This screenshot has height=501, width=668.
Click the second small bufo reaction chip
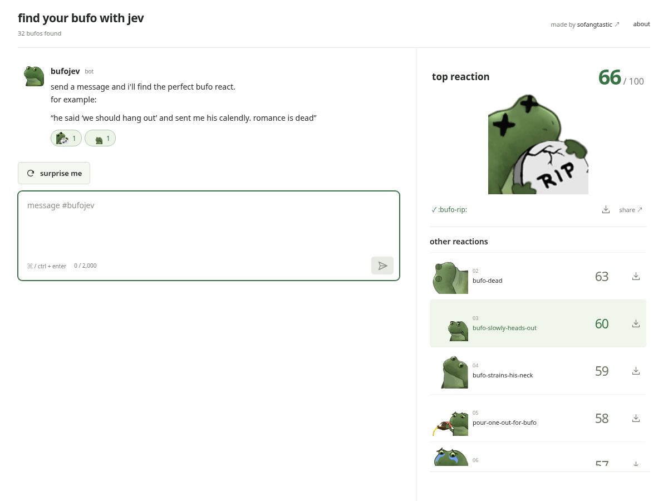click(100, 138)
